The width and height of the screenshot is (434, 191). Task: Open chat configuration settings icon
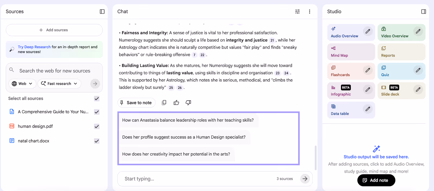pos(297,12)
